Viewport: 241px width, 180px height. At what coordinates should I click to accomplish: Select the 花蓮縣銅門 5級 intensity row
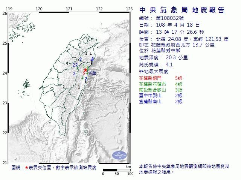(x=160, y=78)
